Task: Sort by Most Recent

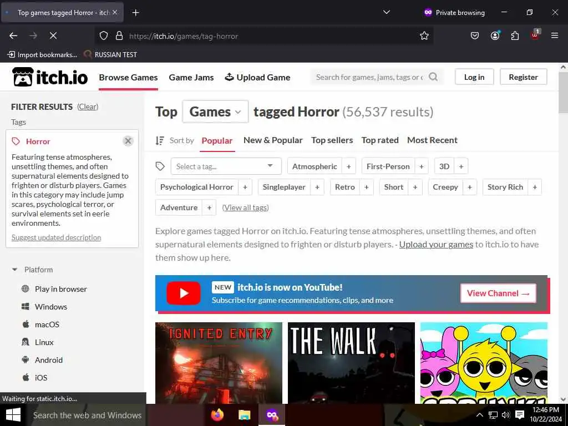Action: [432, 140]
